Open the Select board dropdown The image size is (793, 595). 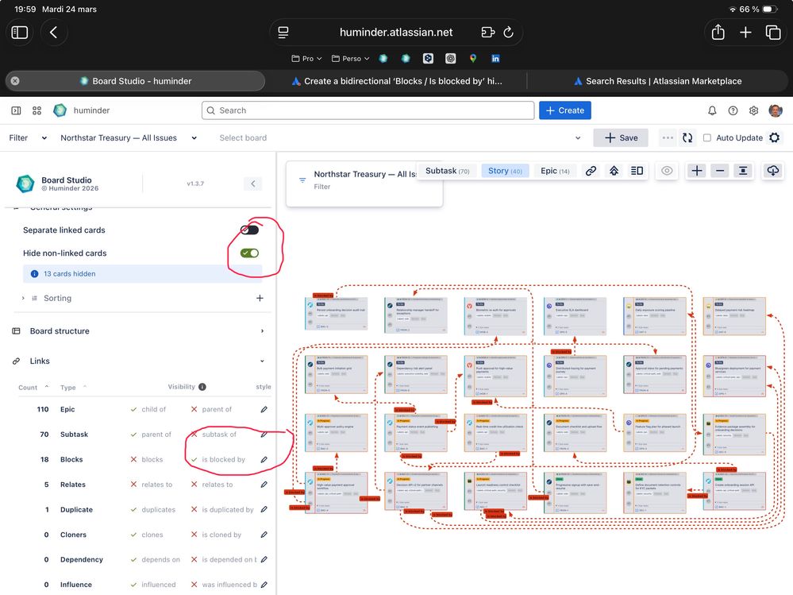[x=399, y=137]
